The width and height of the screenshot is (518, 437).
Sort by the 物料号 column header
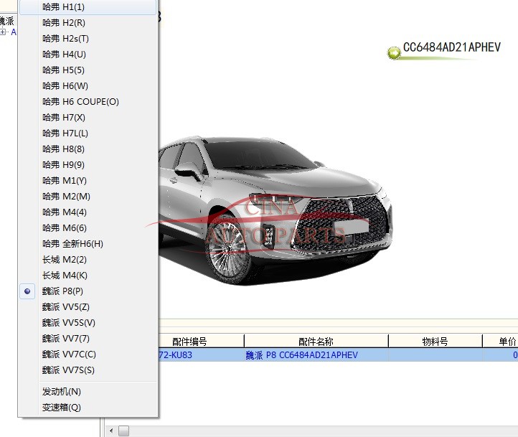point(435,342)
